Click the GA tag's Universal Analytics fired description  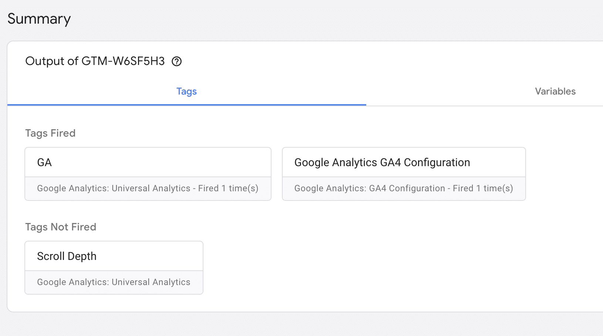pyautogui.click(x=114, y=188)
